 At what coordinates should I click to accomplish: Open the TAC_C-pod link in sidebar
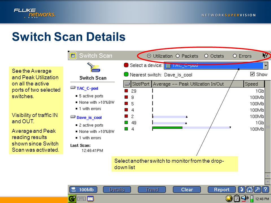pos(87,88)
